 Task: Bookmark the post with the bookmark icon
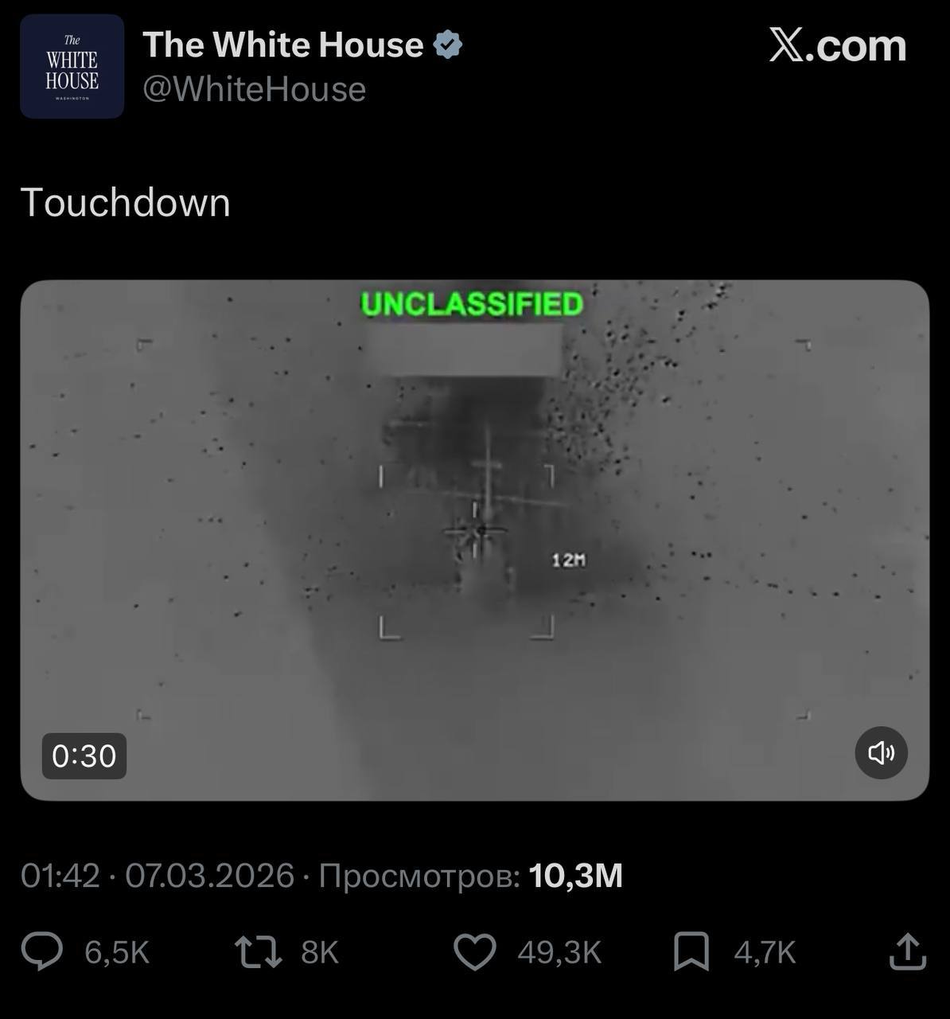coord(691,952)
